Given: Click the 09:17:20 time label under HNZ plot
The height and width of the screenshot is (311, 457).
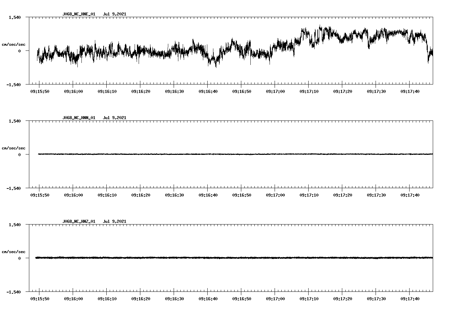Looking at the screenshot, I should pos(343,299).
